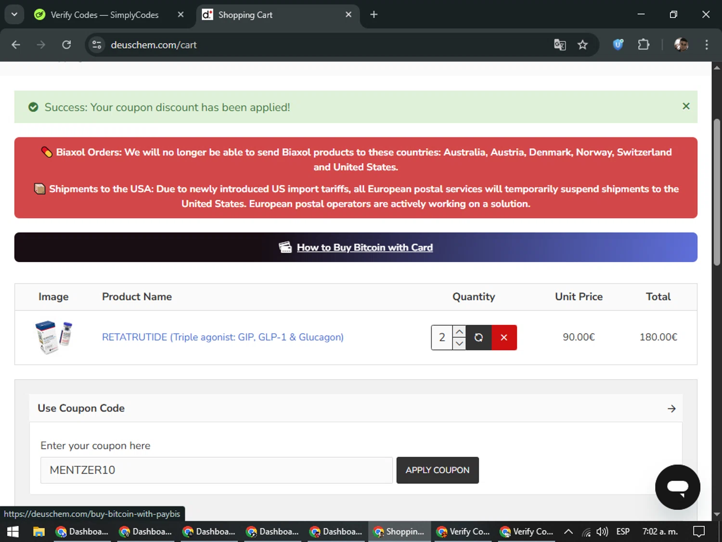Click the APPLY COUPON button
722x542 pixels.
pyautogui.click(x=438, y=470)
